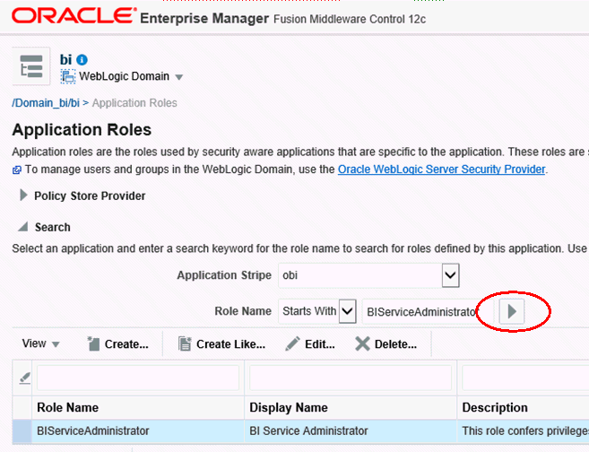
Task: Open the target navigation tree icon
Action: coord(31,66)
